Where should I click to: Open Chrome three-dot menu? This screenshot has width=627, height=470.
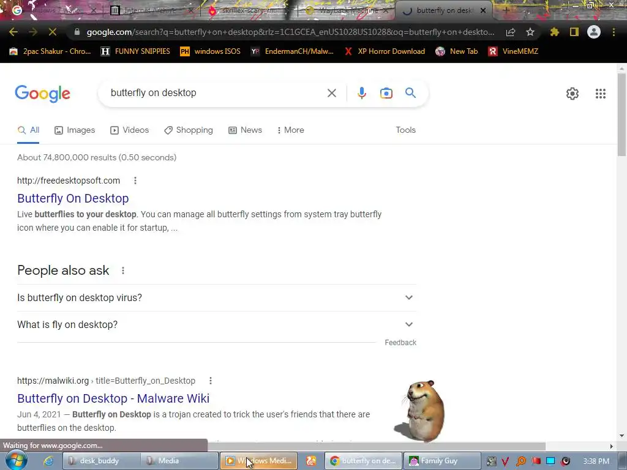(x=614, y=32)
